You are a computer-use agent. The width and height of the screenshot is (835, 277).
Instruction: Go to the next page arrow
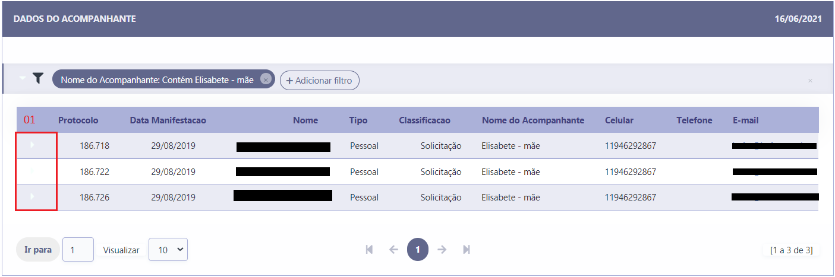pos(442,250)
